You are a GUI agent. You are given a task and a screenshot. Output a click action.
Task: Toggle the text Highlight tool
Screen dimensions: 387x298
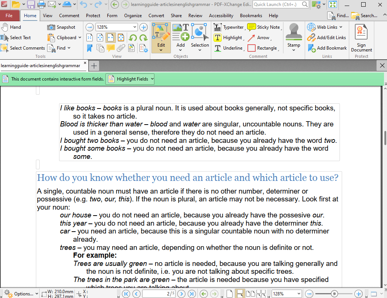tap(228, 38)
